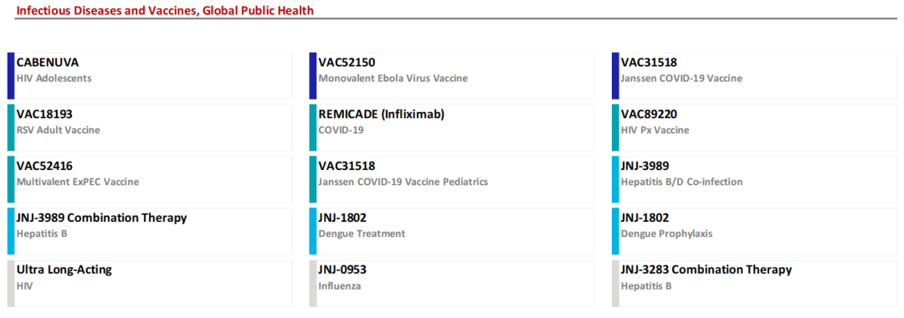Viewport: 904px width, 318px height.
Task: Select the REMICADE (Infliximab) COVID-19 card
Action: pos(452,128)
